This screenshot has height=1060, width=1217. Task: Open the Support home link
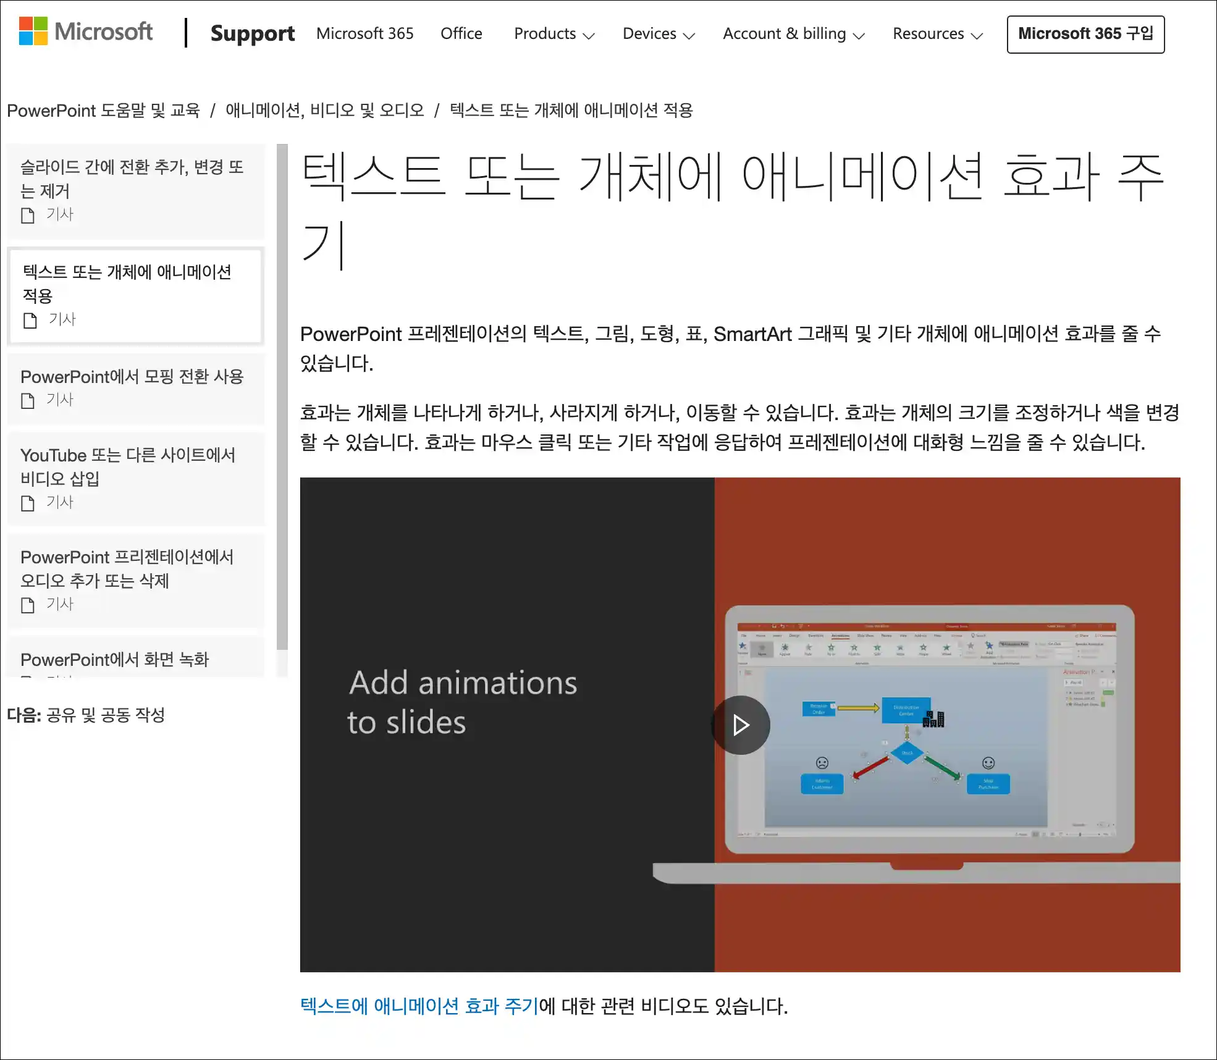(253, 33)
